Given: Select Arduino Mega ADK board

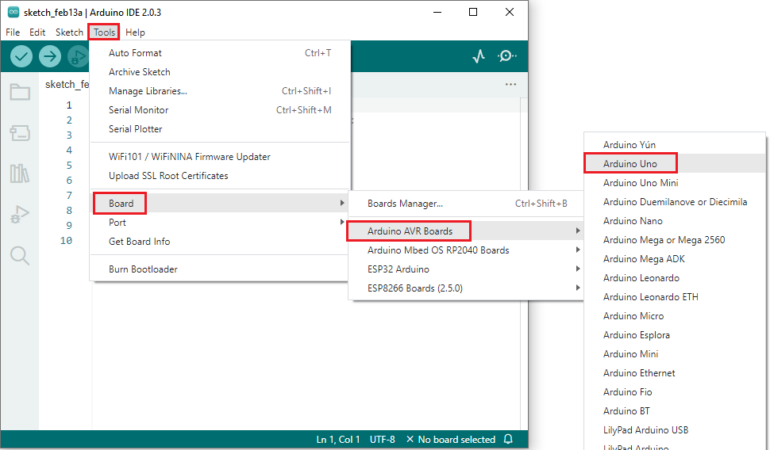Looking at the screenshot, I should [676, 259].
